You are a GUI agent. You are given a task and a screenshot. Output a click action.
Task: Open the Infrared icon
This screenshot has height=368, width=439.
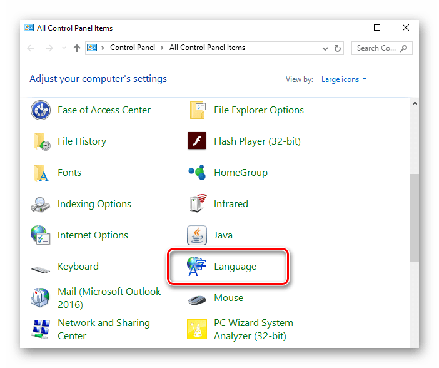pyautogui.click(x=197, y=204)
